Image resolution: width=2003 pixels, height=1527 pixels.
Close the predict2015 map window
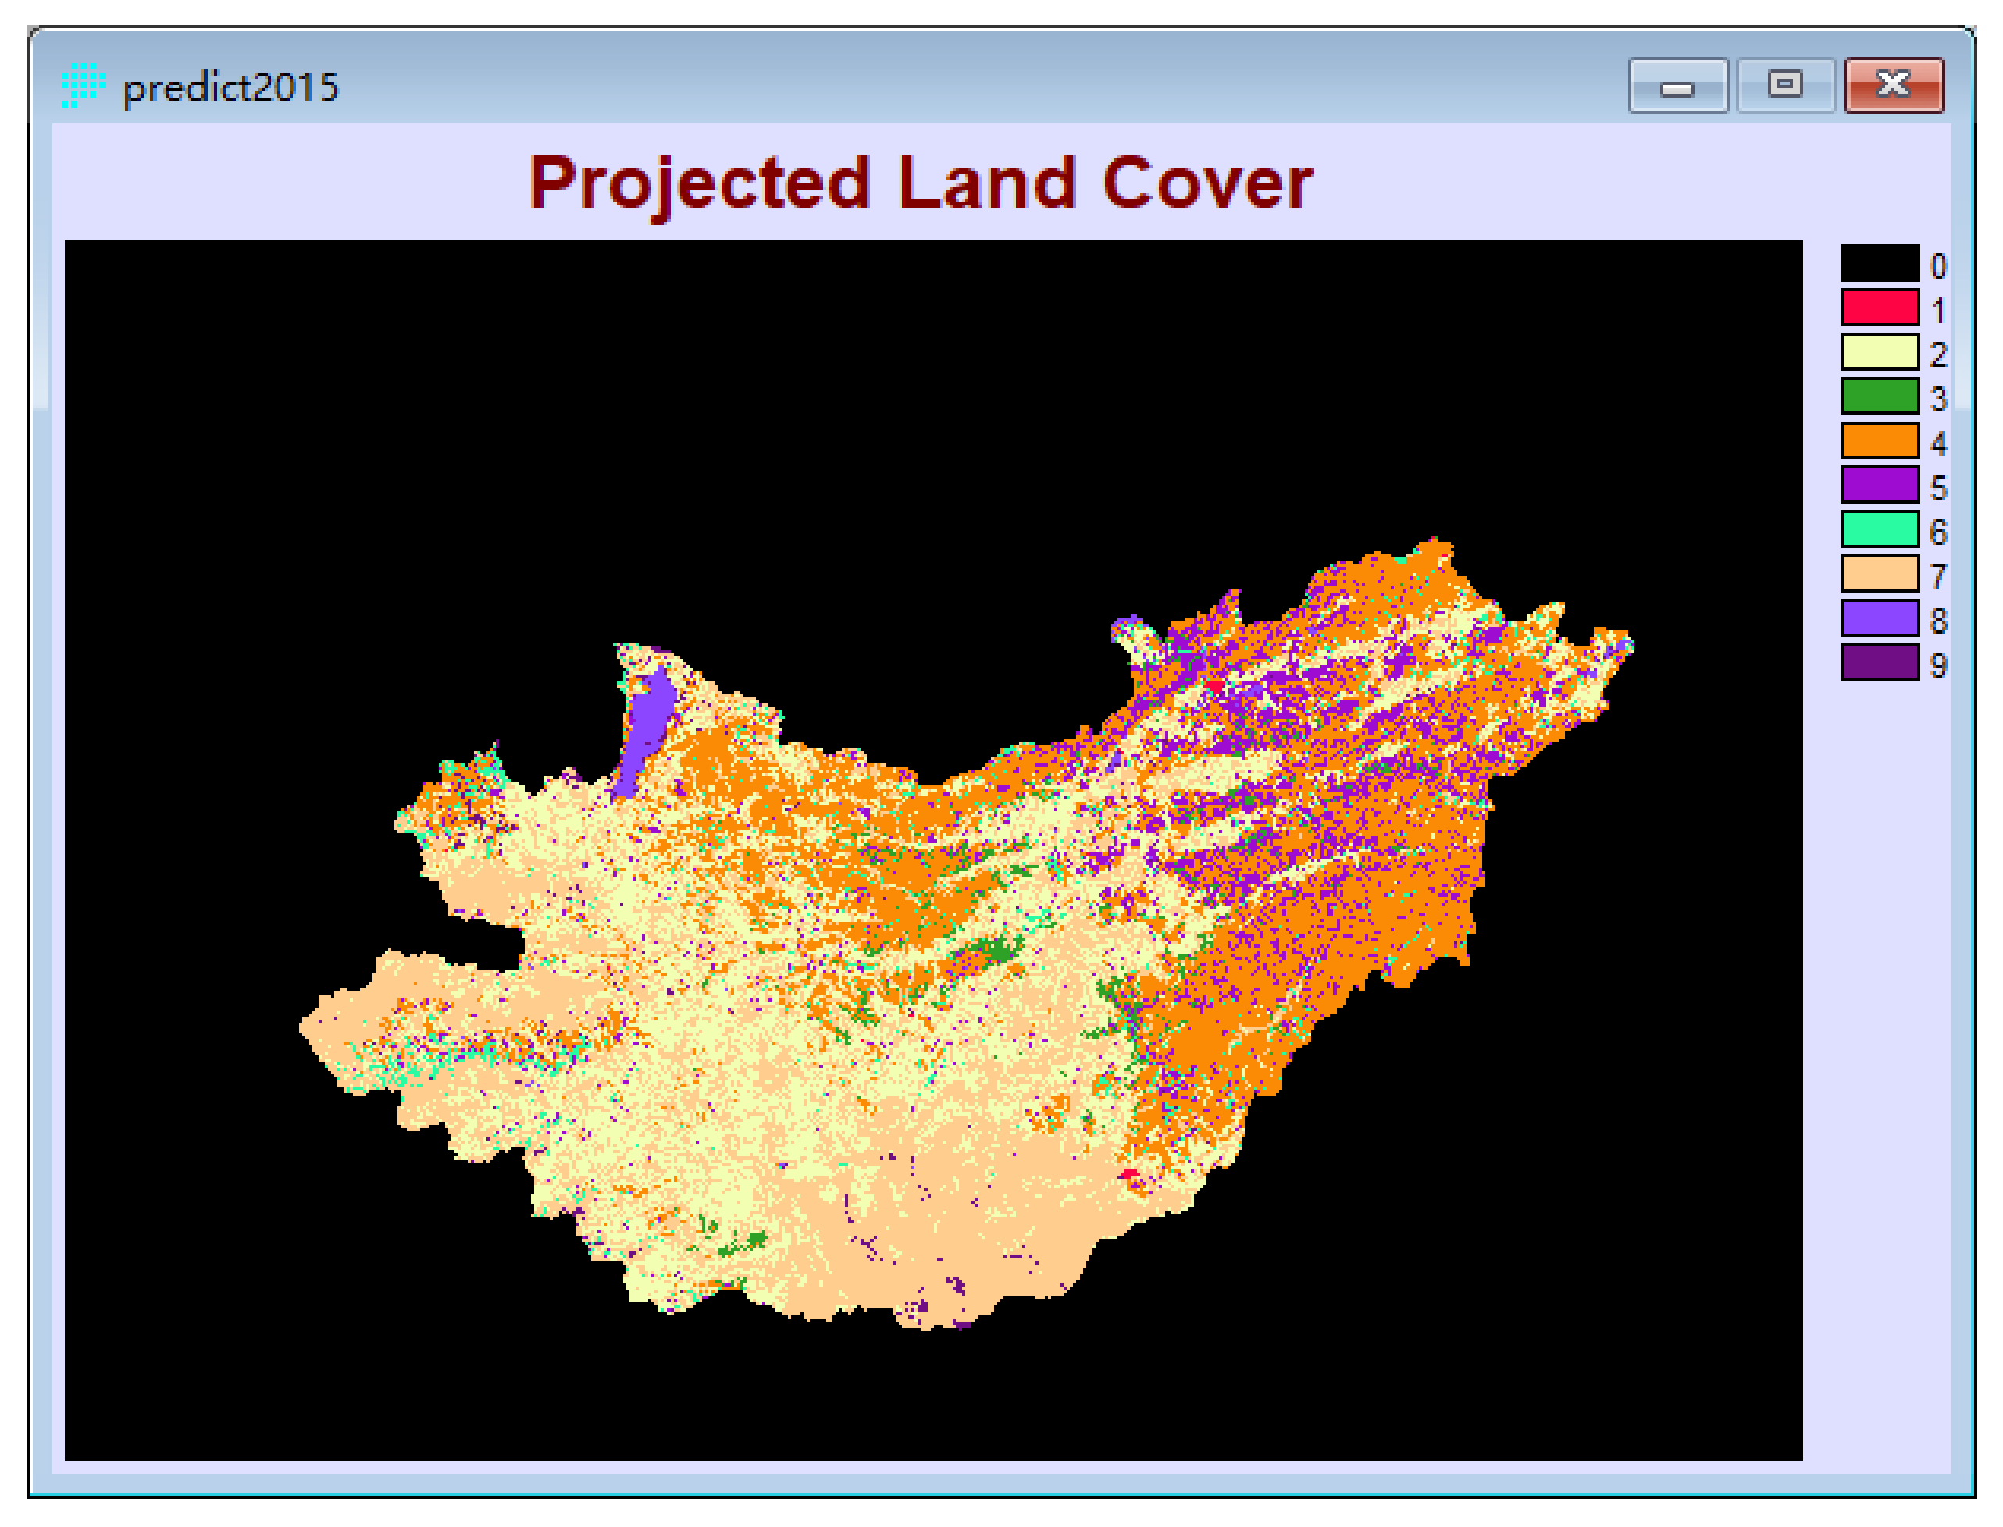[1893, 85]
